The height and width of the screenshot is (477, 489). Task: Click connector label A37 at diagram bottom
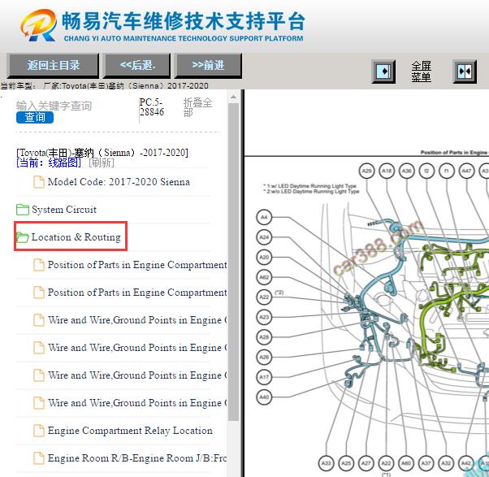(x=426, y=463)
